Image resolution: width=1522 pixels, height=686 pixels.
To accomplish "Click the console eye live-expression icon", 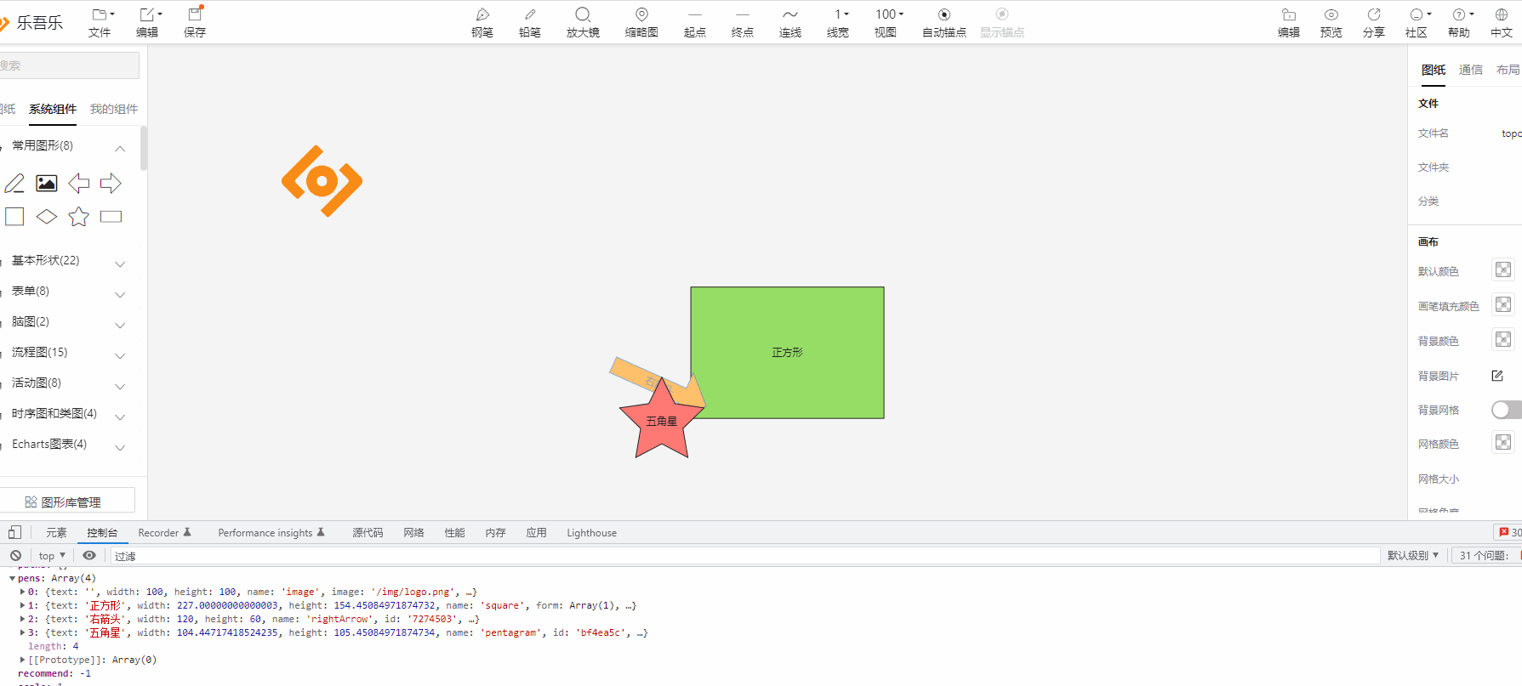I will click(x=89, y=555).
